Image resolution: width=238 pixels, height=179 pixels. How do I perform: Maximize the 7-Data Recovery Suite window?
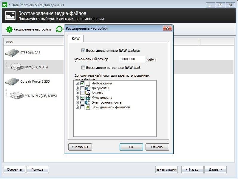pyautogui.click(x=220, y=5)
